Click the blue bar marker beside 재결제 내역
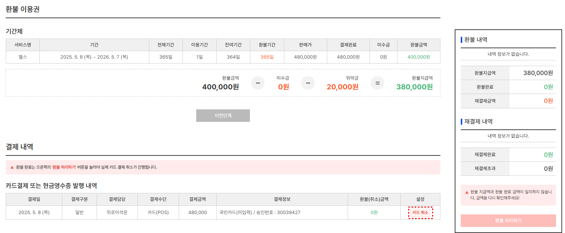This screenshot has width=565, height=233. pos(462,122)
